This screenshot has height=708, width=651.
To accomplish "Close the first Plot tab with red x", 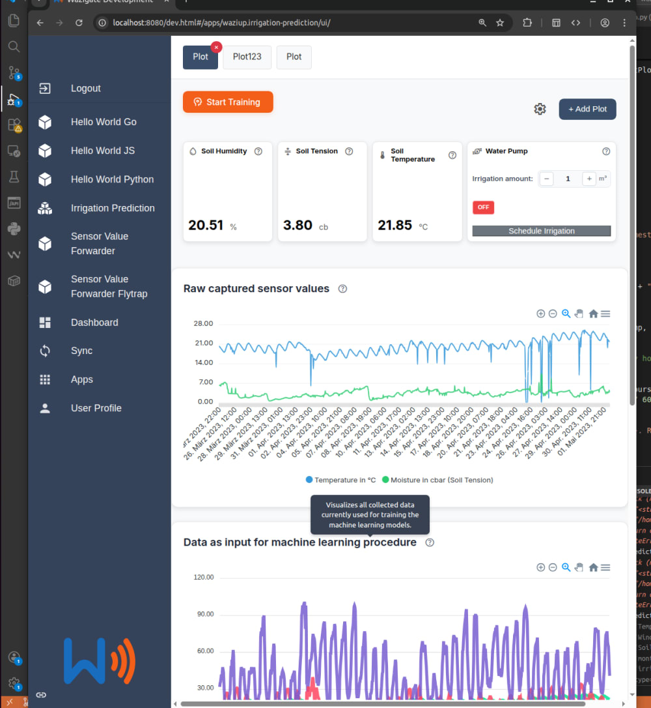I will pos(216,47).
